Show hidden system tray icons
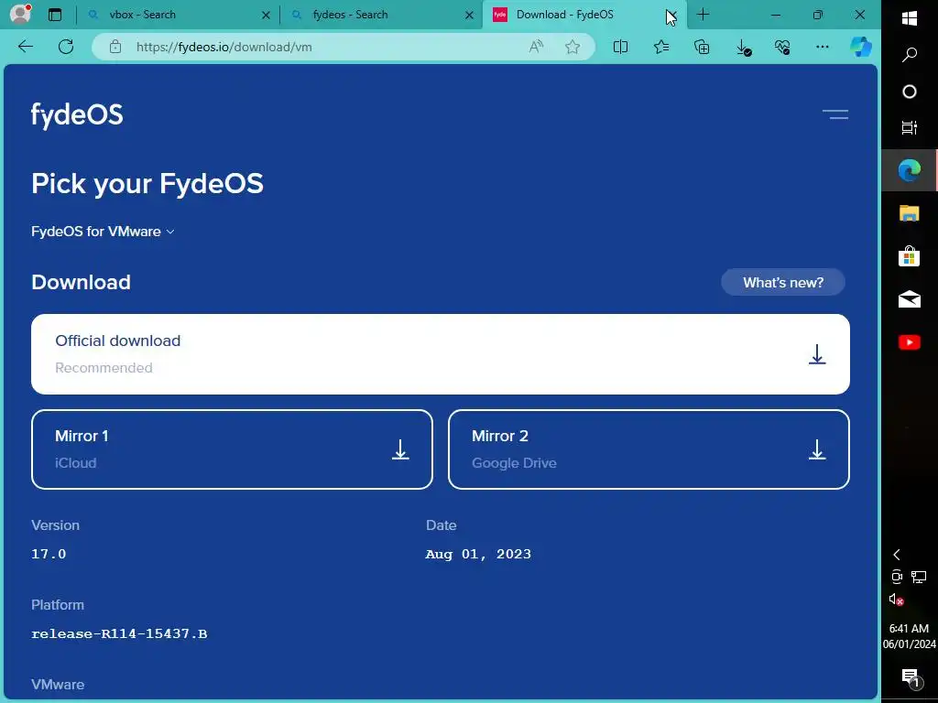938x703 pixels. [896, 555]
